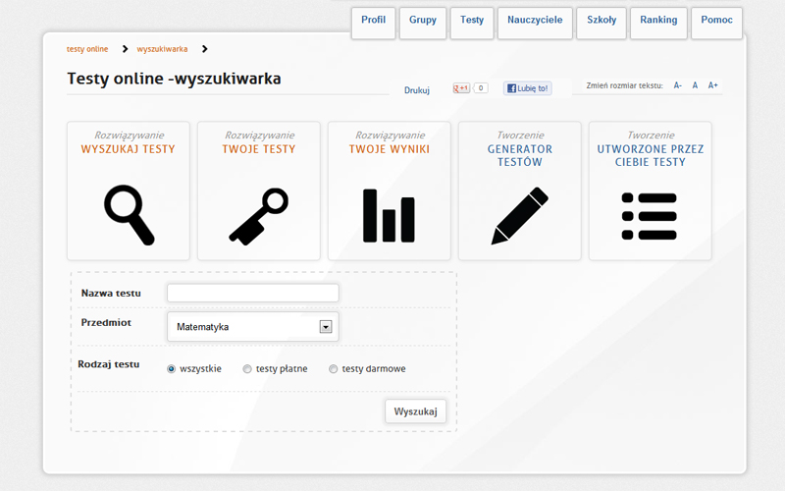Switch to the Ranking tab

click(x=658, y=23)
